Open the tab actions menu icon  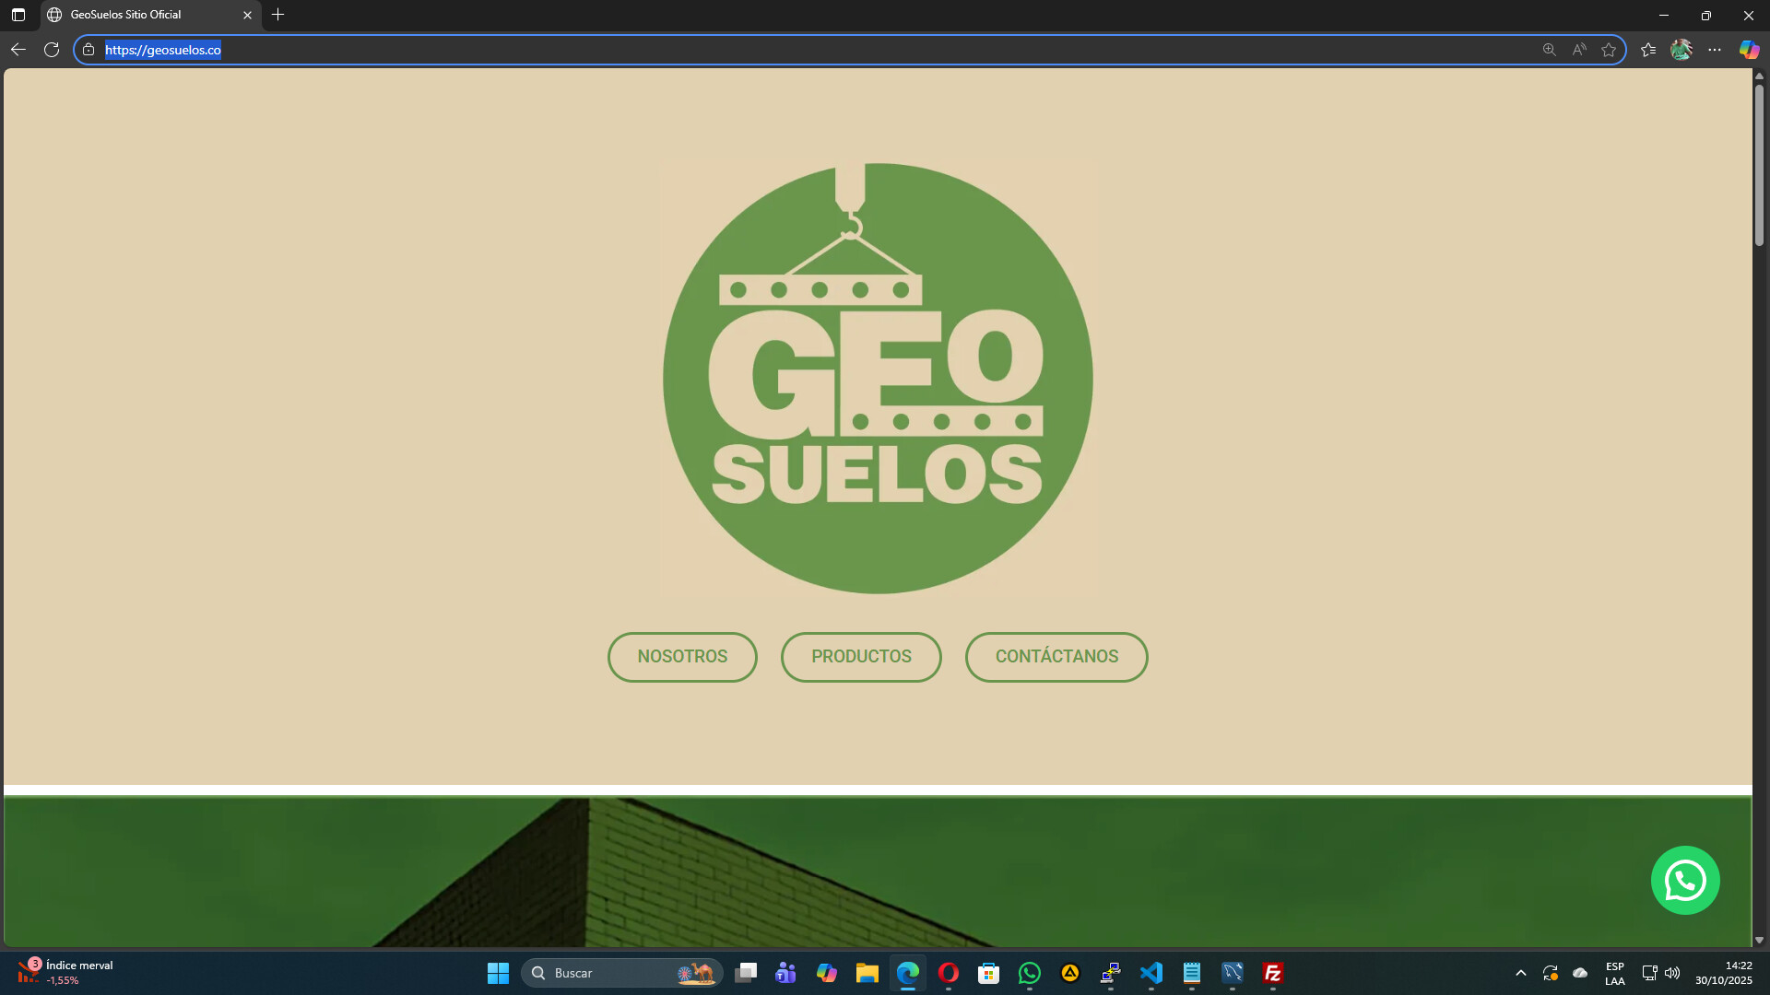[18, 15]
